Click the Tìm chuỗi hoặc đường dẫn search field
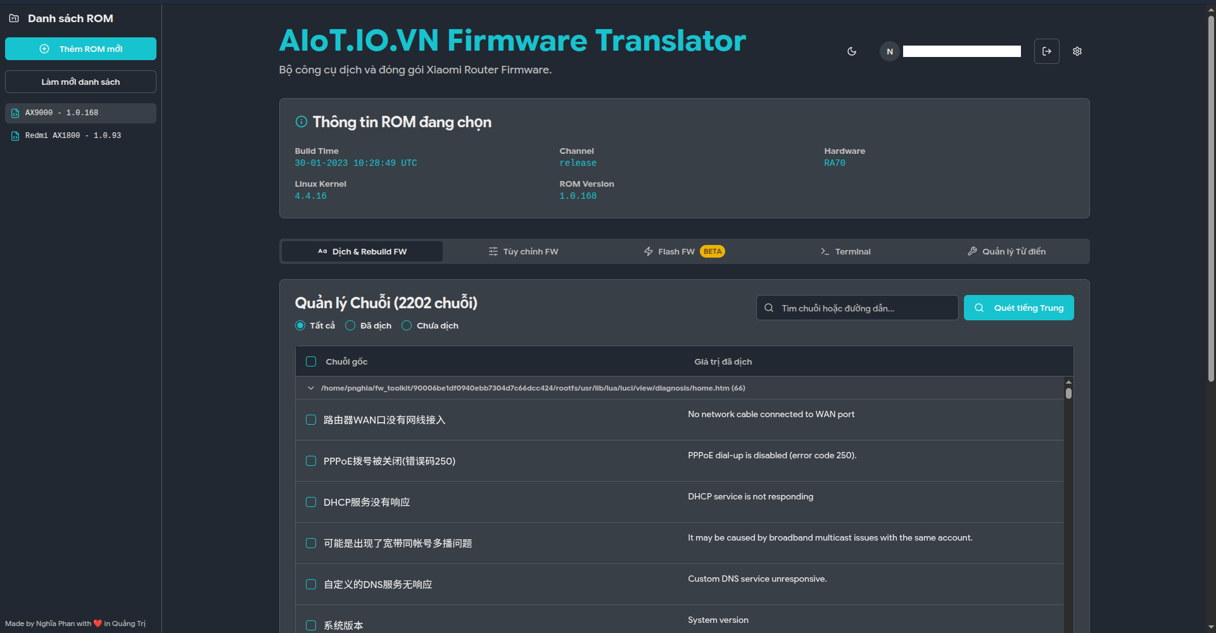Viewport: 1216px width, 633px height. pyautogui.click(x=856, y=308)
